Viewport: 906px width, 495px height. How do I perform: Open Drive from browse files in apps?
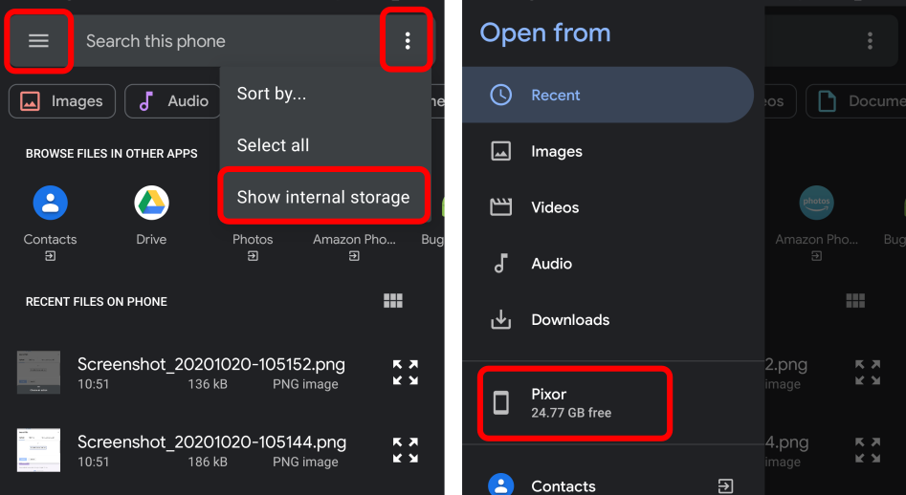point(151,203)
